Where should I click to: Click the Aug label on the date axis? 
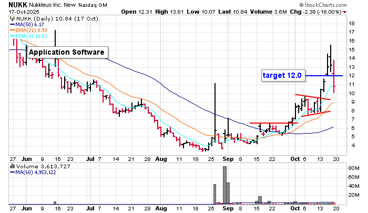click(161, 157)
